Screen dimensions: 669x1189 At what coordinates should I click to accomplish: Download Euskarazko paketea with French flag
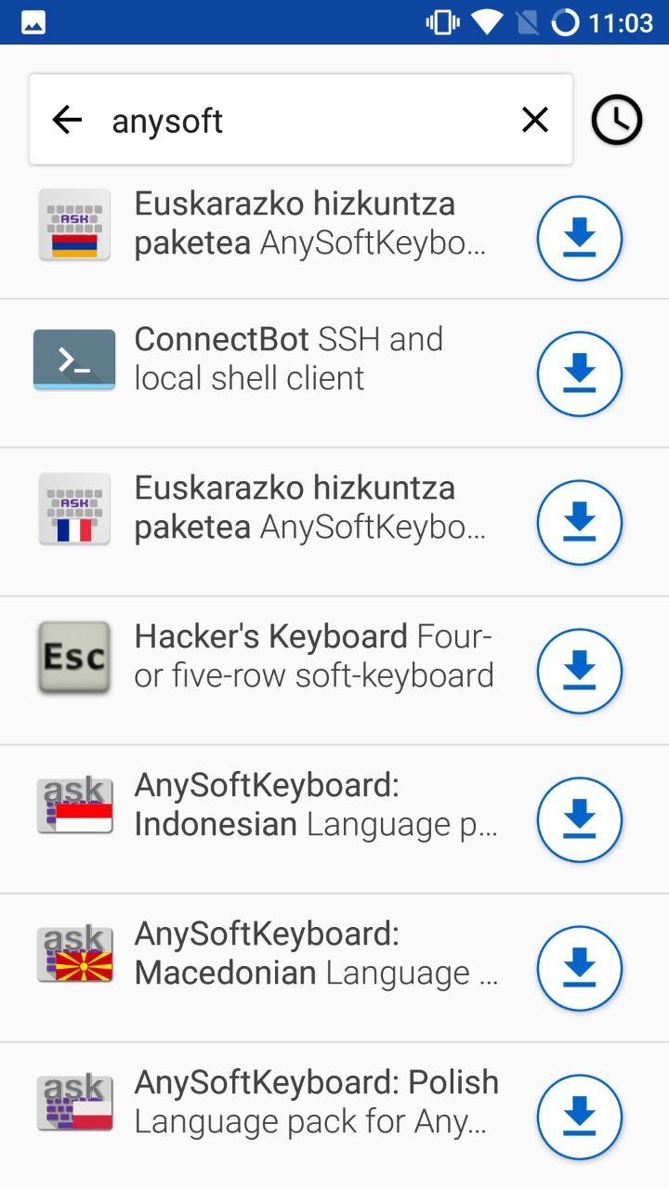point(580,522)
